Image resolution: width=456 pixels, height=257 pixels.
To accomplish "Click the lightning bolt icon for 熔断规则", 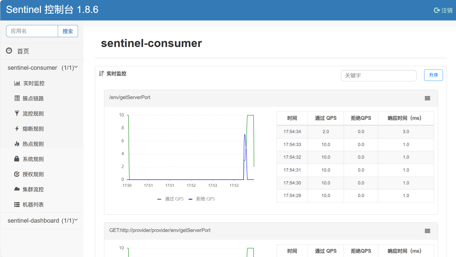I will [17, 129].
